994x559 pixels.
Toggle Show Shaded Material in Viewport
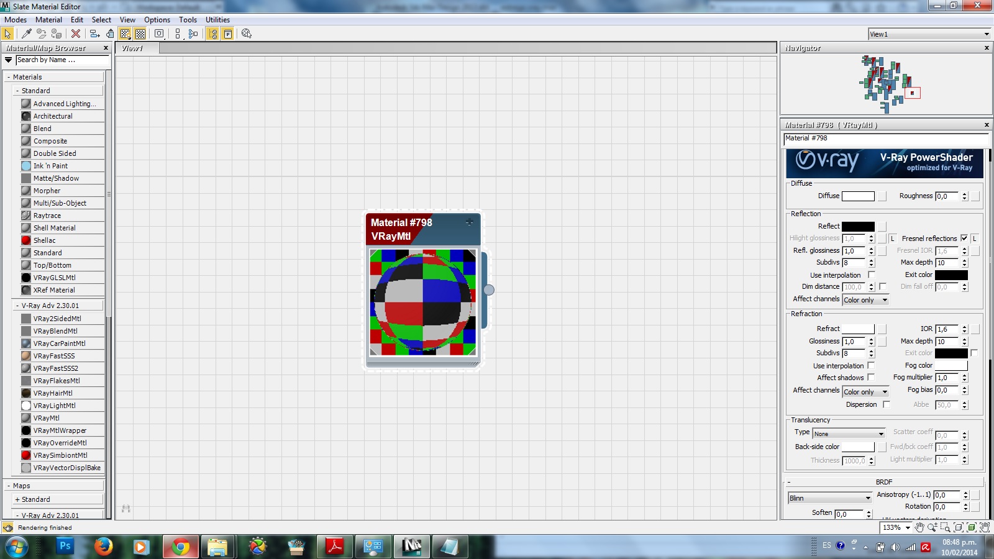click(125, 34)
